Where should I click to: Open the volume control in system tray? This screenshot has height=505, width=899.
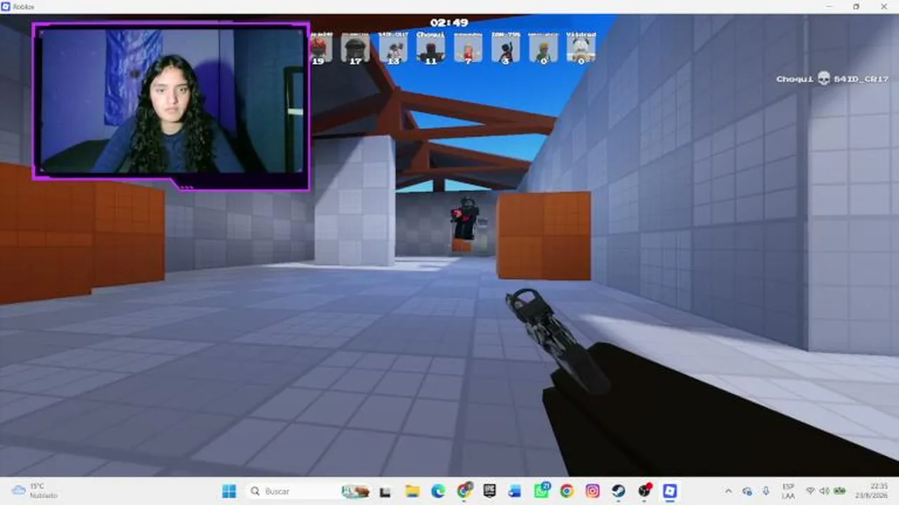[825, 491]
